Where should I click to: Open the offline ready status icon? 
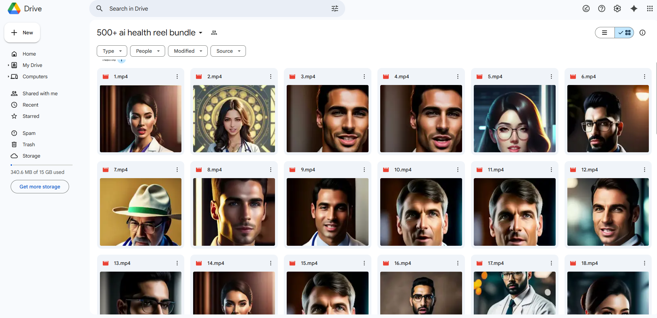586,8
